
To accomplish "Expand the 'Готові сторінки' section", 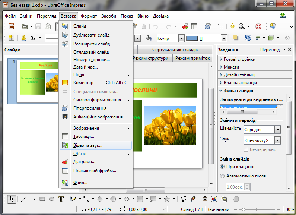I will click(x=254, y=59).
